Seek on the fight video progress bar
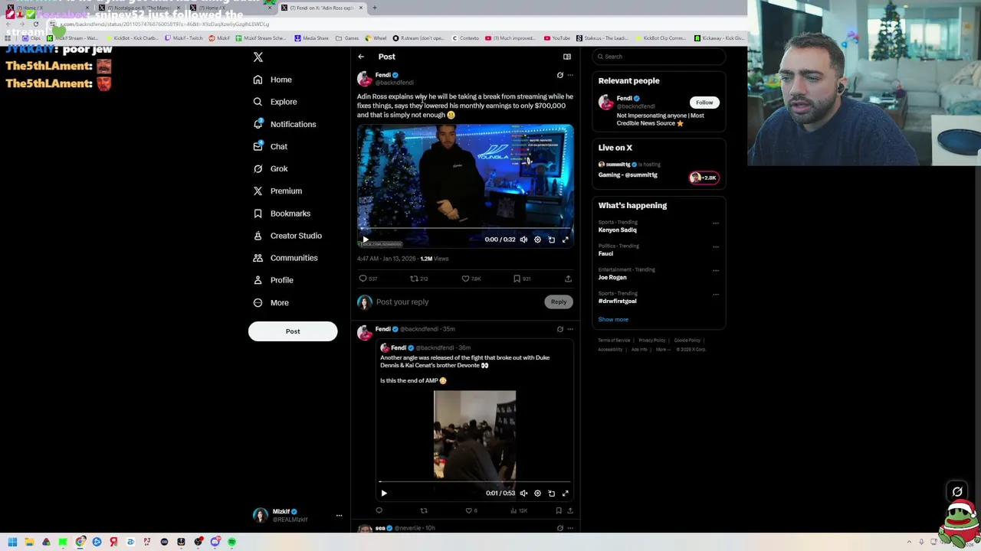Screen dimensions: 981x551 pyautogui.click(x=474, y=482)
